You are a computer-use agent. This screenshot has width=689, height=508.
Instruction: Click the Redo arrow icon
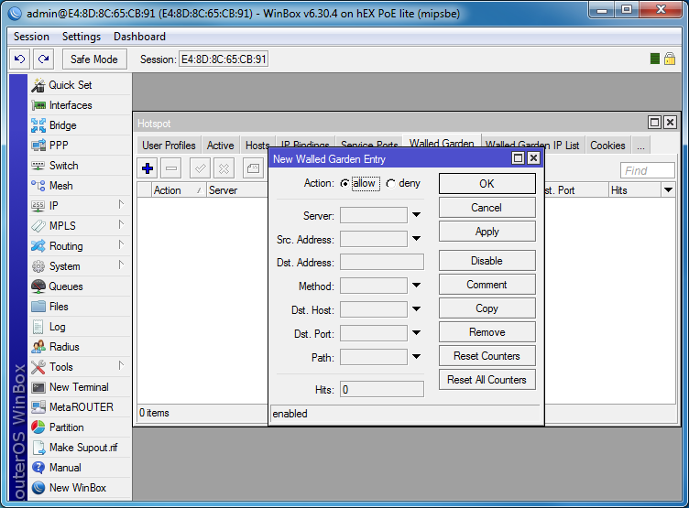click(x=43, y=59)
